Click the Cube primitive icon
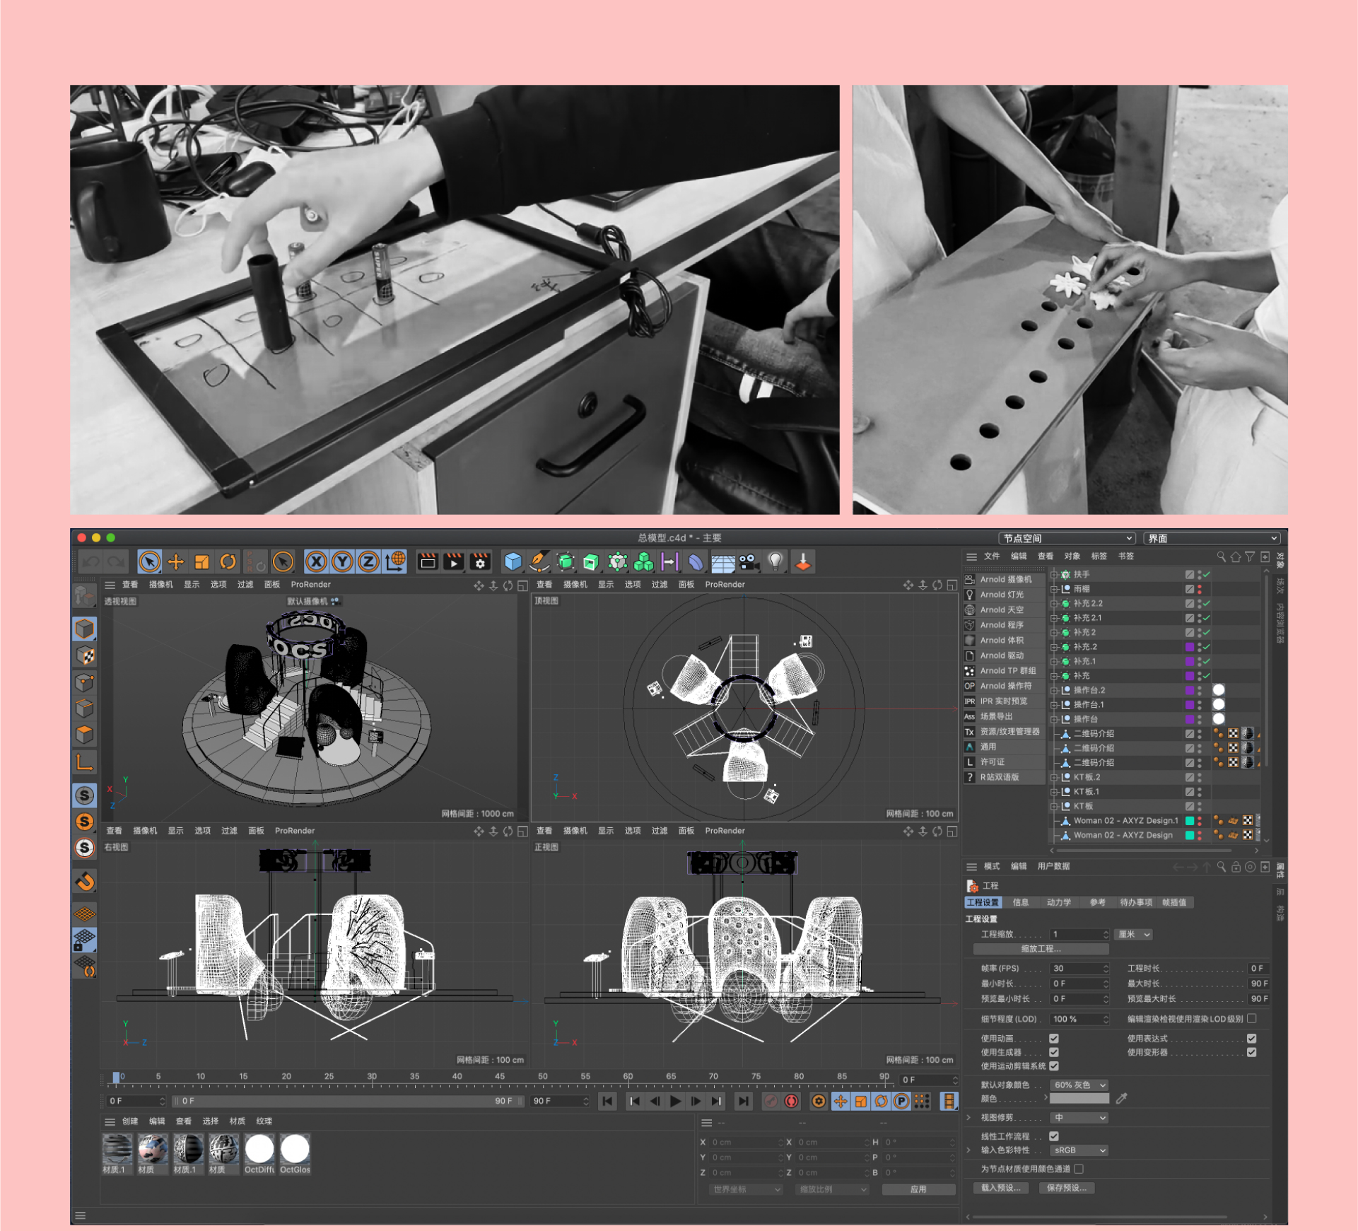The height and width of the screenshot is (1231, 1358). coord(513,562)
